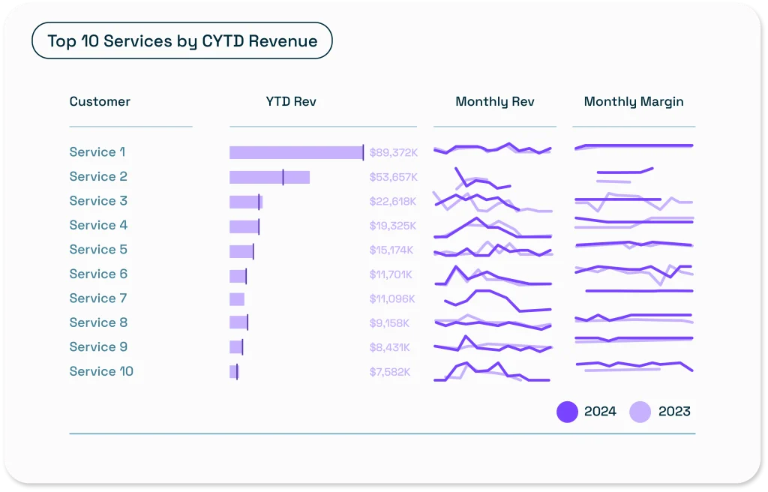This screenshot has width=768, height=492.
Task: Open the Service 7 monthly revenue sparkline
Action: pyautogui.click(x=495, y=299)
